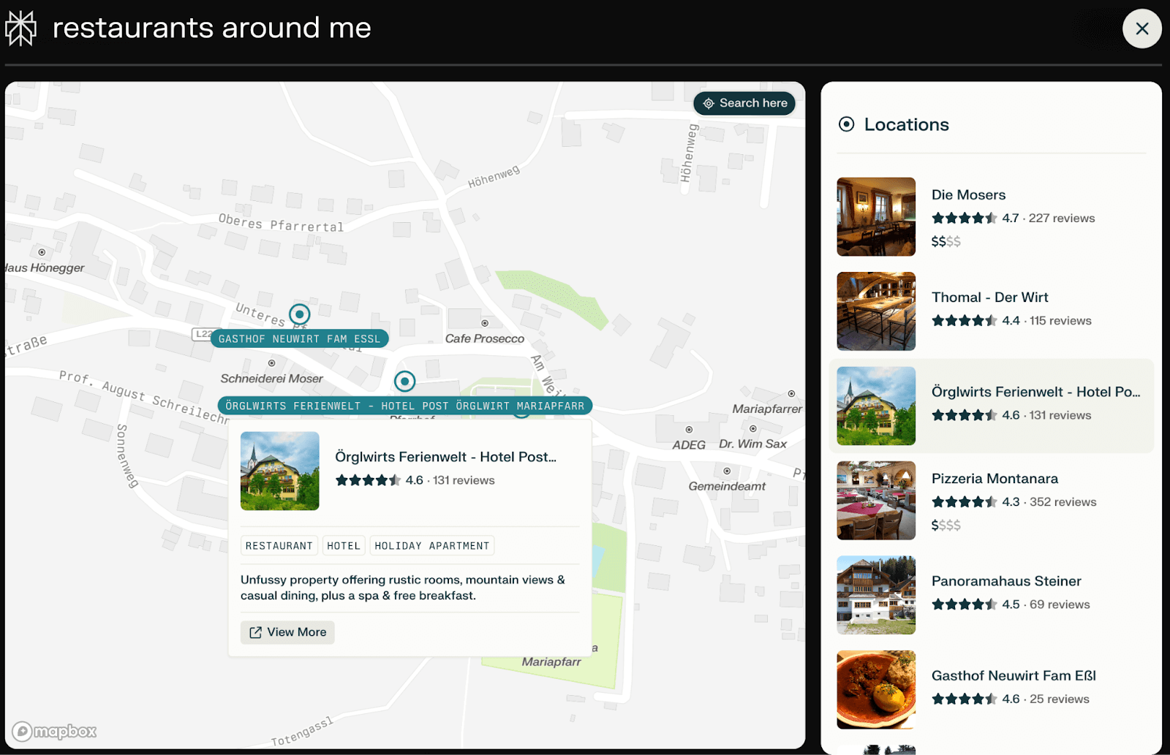1170x755 pixels.
Task: Open Gasthof Neuwirt Fam Eßl listing
Action: click(1014, 676)
